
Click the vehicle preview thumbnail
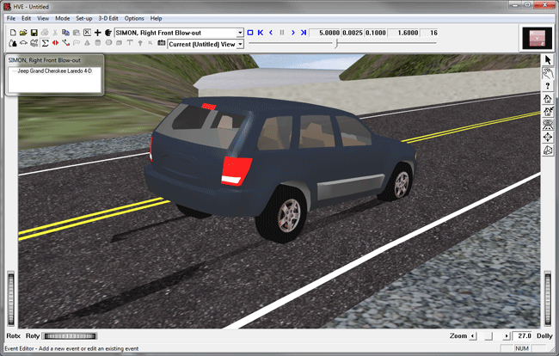pos(536,39)
